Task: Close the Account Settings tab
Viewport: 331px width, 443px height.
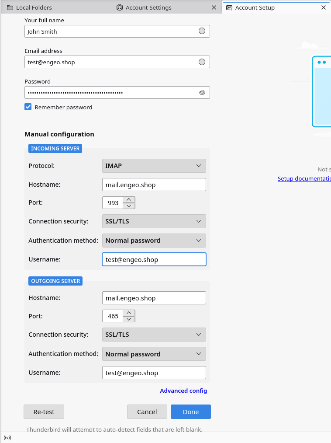Action: pos(214,7)
